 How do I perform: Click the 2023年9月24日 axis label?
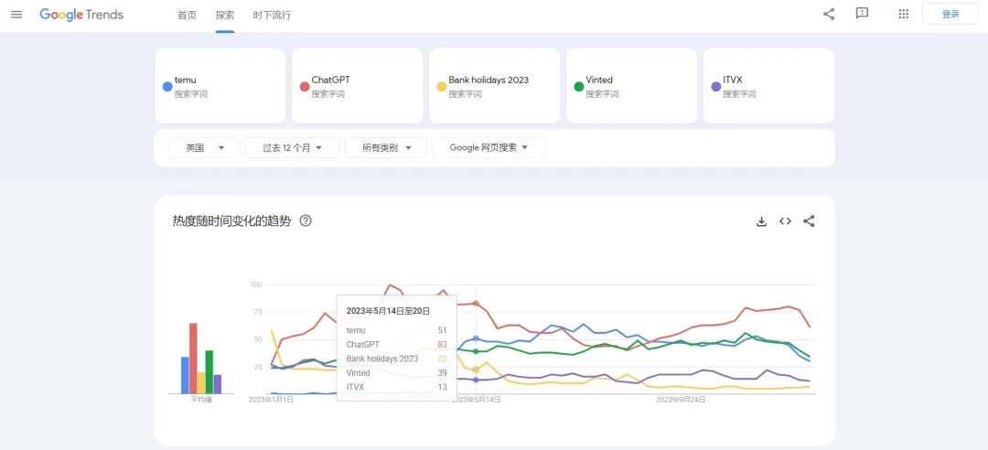tap(681, 400)
